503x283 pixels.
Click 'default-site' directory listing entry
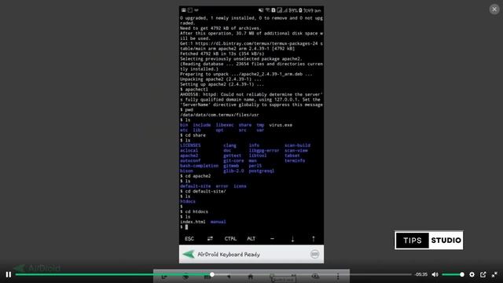point(196,186)
